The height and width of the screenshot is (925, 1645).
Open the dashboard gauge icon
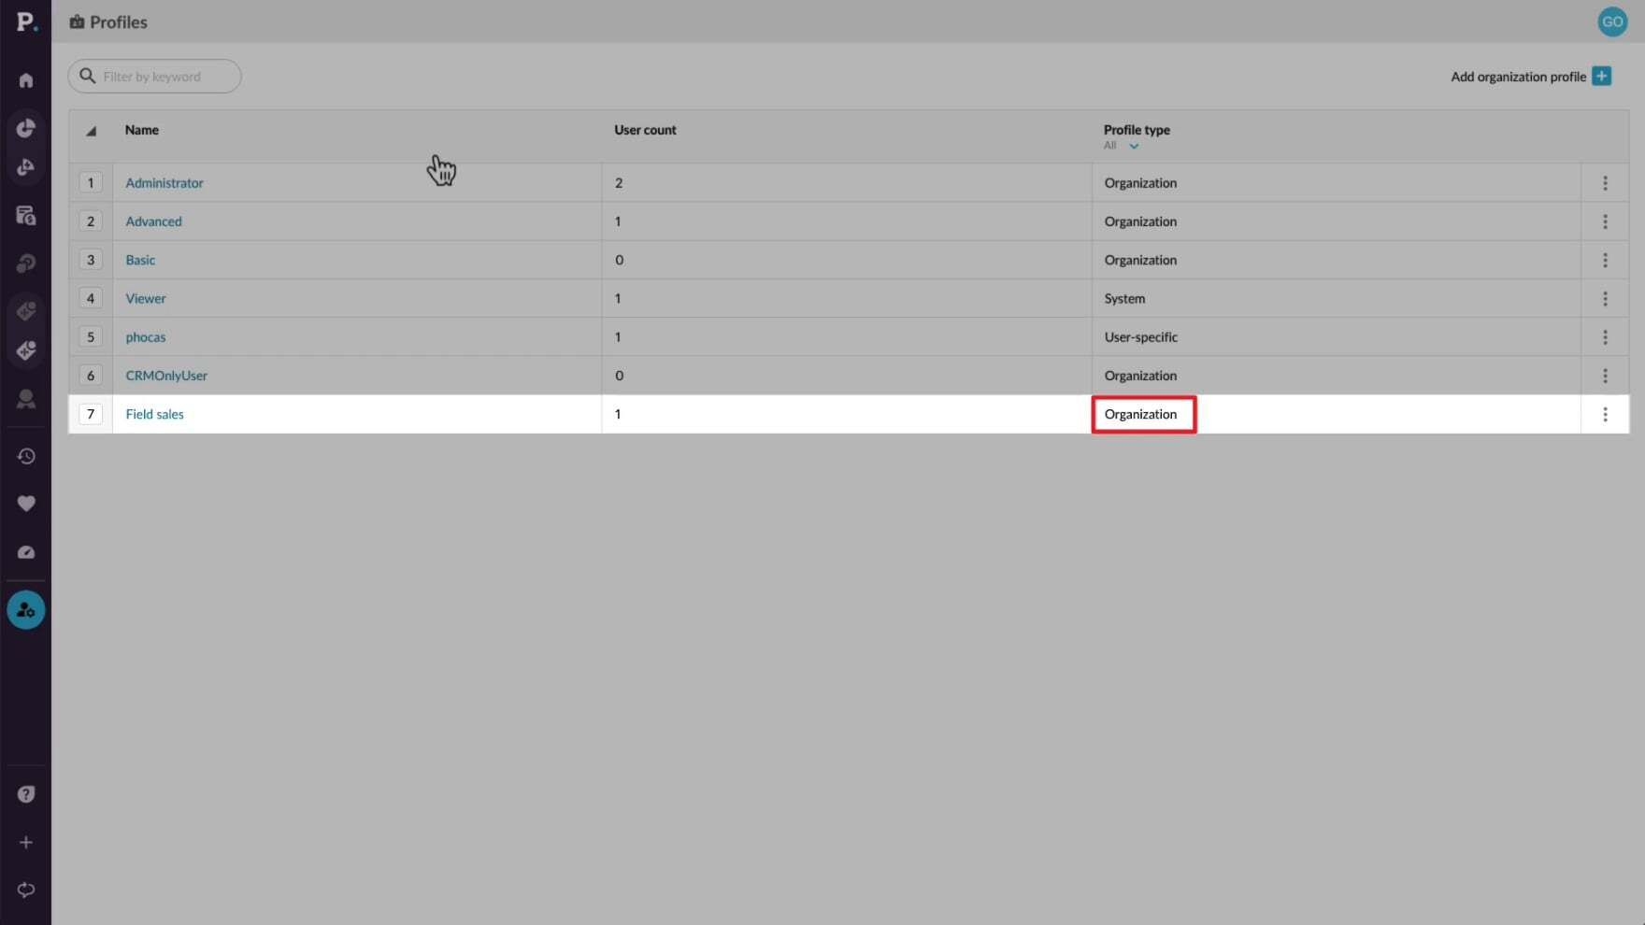[x=26, y=552]
